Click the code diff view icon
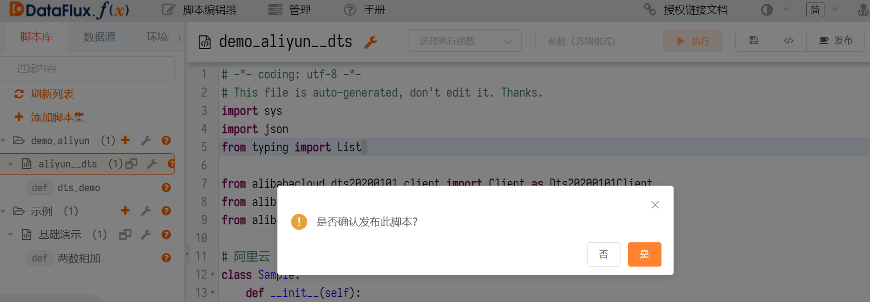Screen dimensions: 870x302 [789, 40]
